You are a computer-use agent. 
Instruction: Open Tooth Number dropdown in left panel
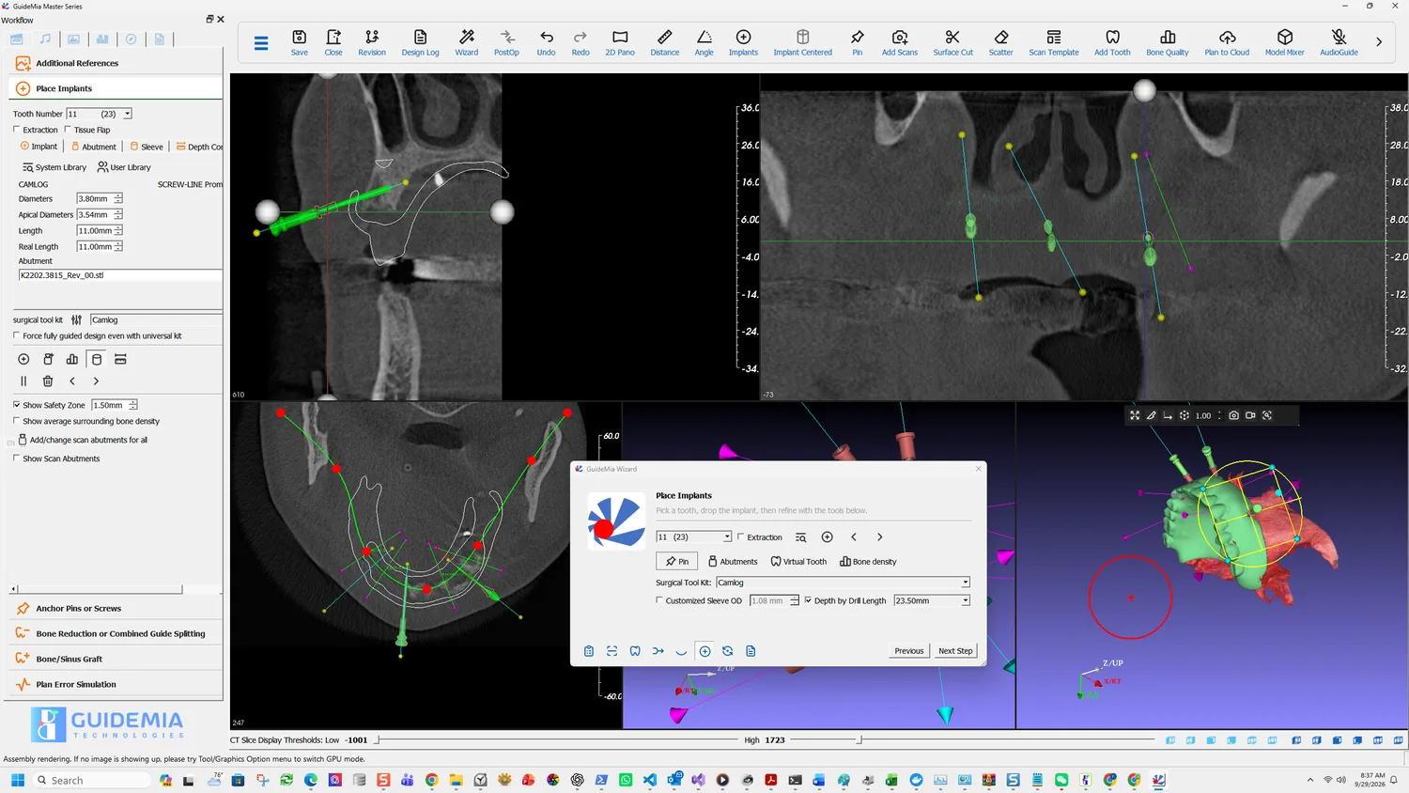pyautogui.click(x=128, y=114)
